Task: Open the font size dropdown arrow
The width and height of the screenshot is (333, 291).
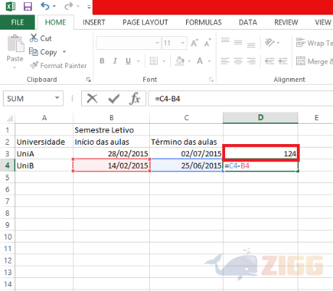Action: (x=182, y=43)
